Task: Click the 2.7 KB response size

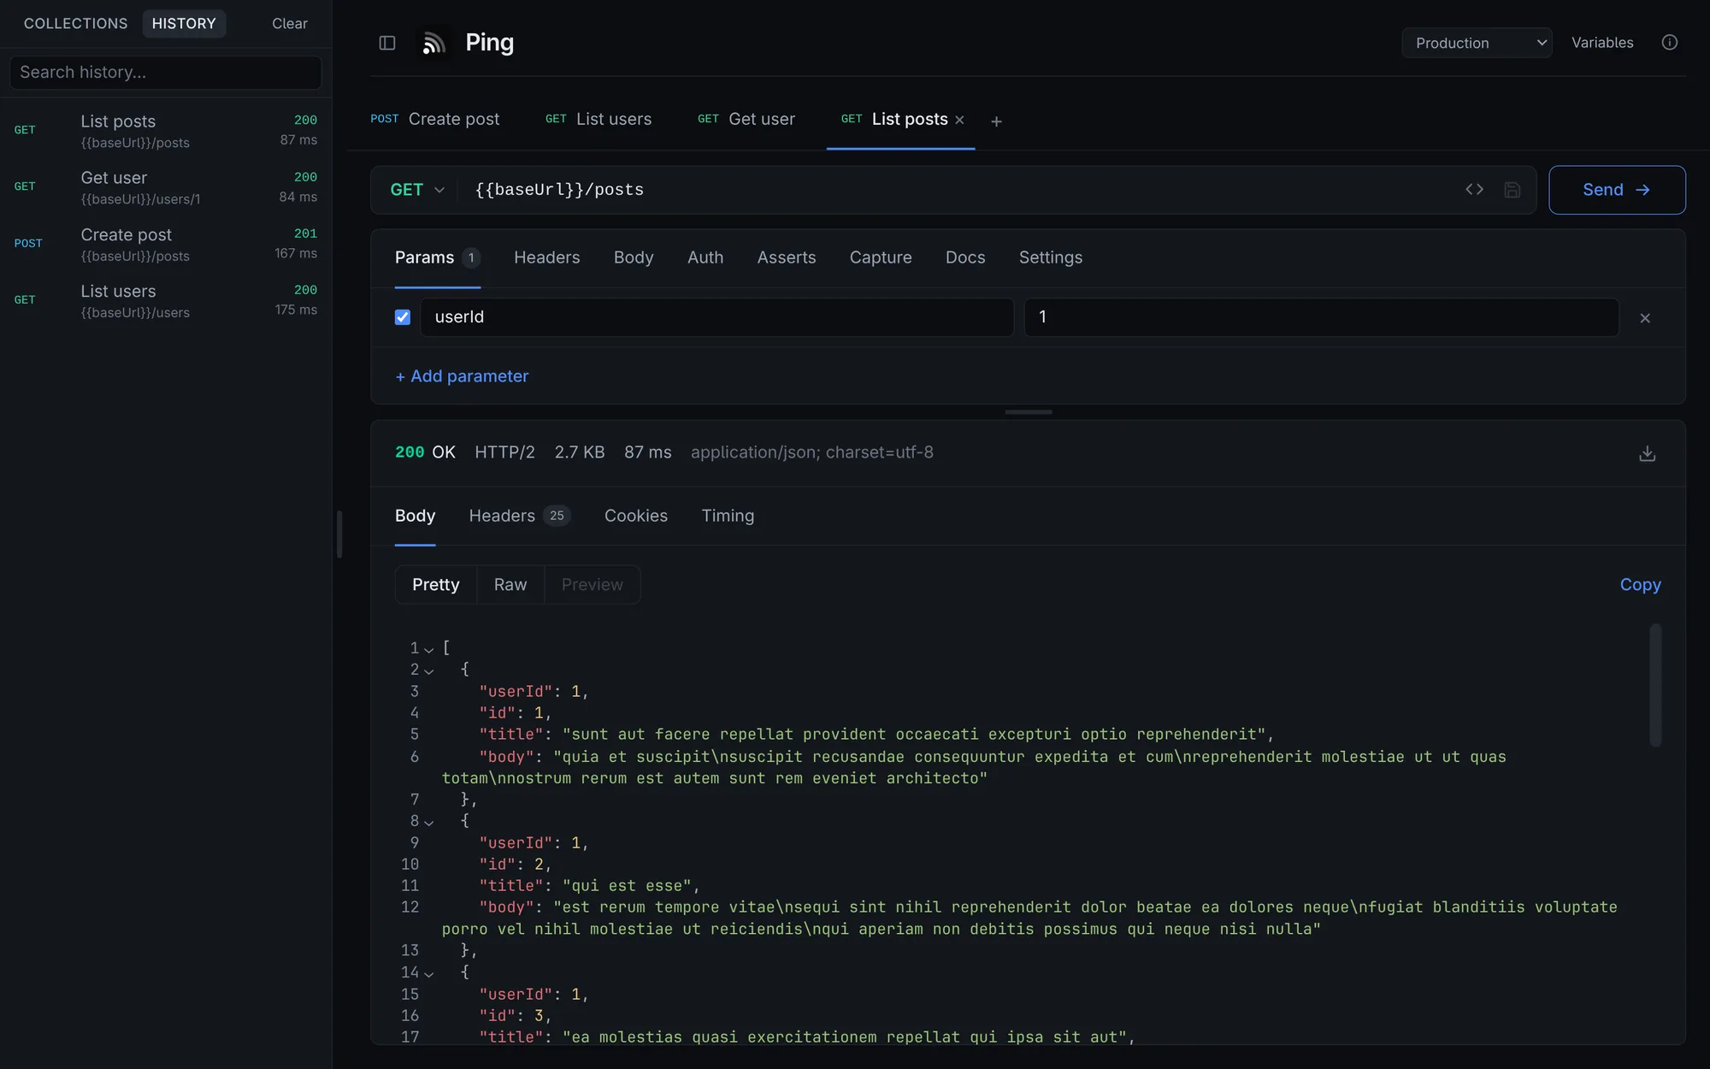Action: coord(580,452)
